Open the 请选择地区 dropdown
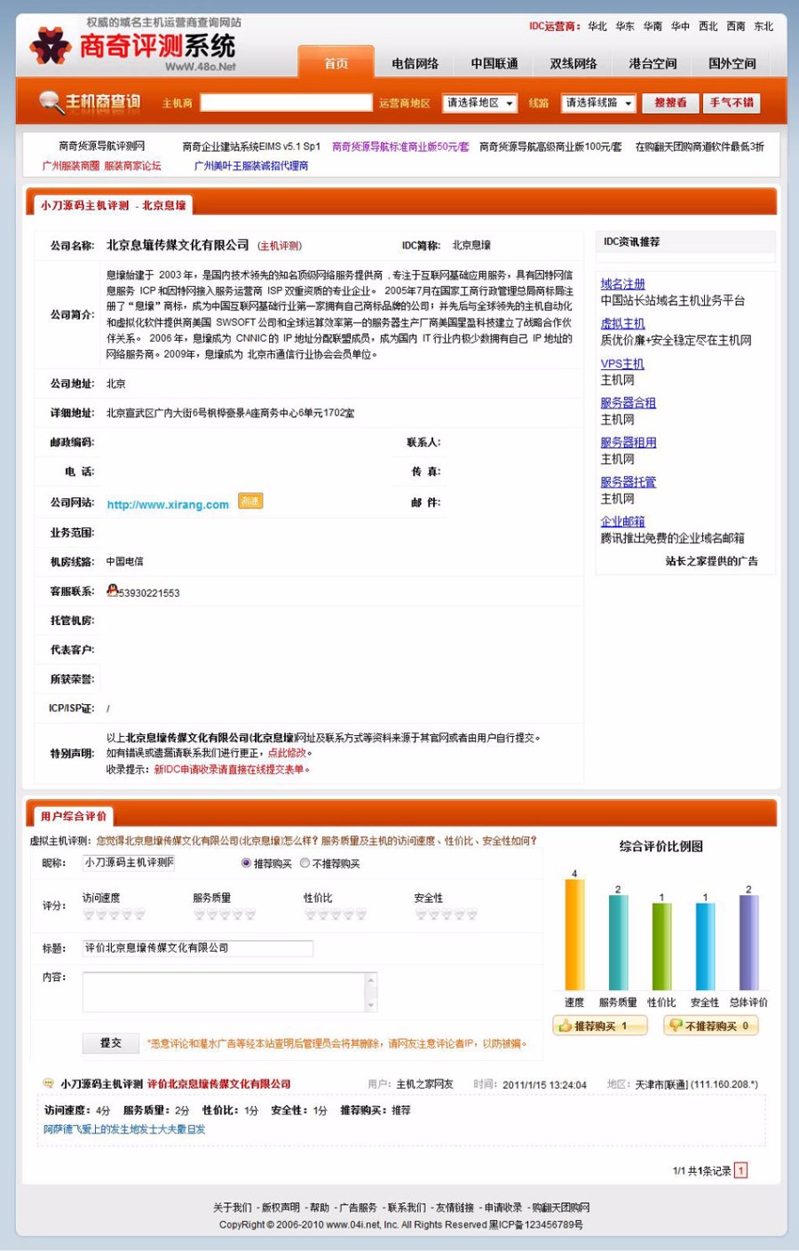 coord(479,103)
